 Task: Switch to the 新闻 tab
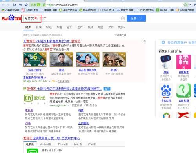pos(39,27)
